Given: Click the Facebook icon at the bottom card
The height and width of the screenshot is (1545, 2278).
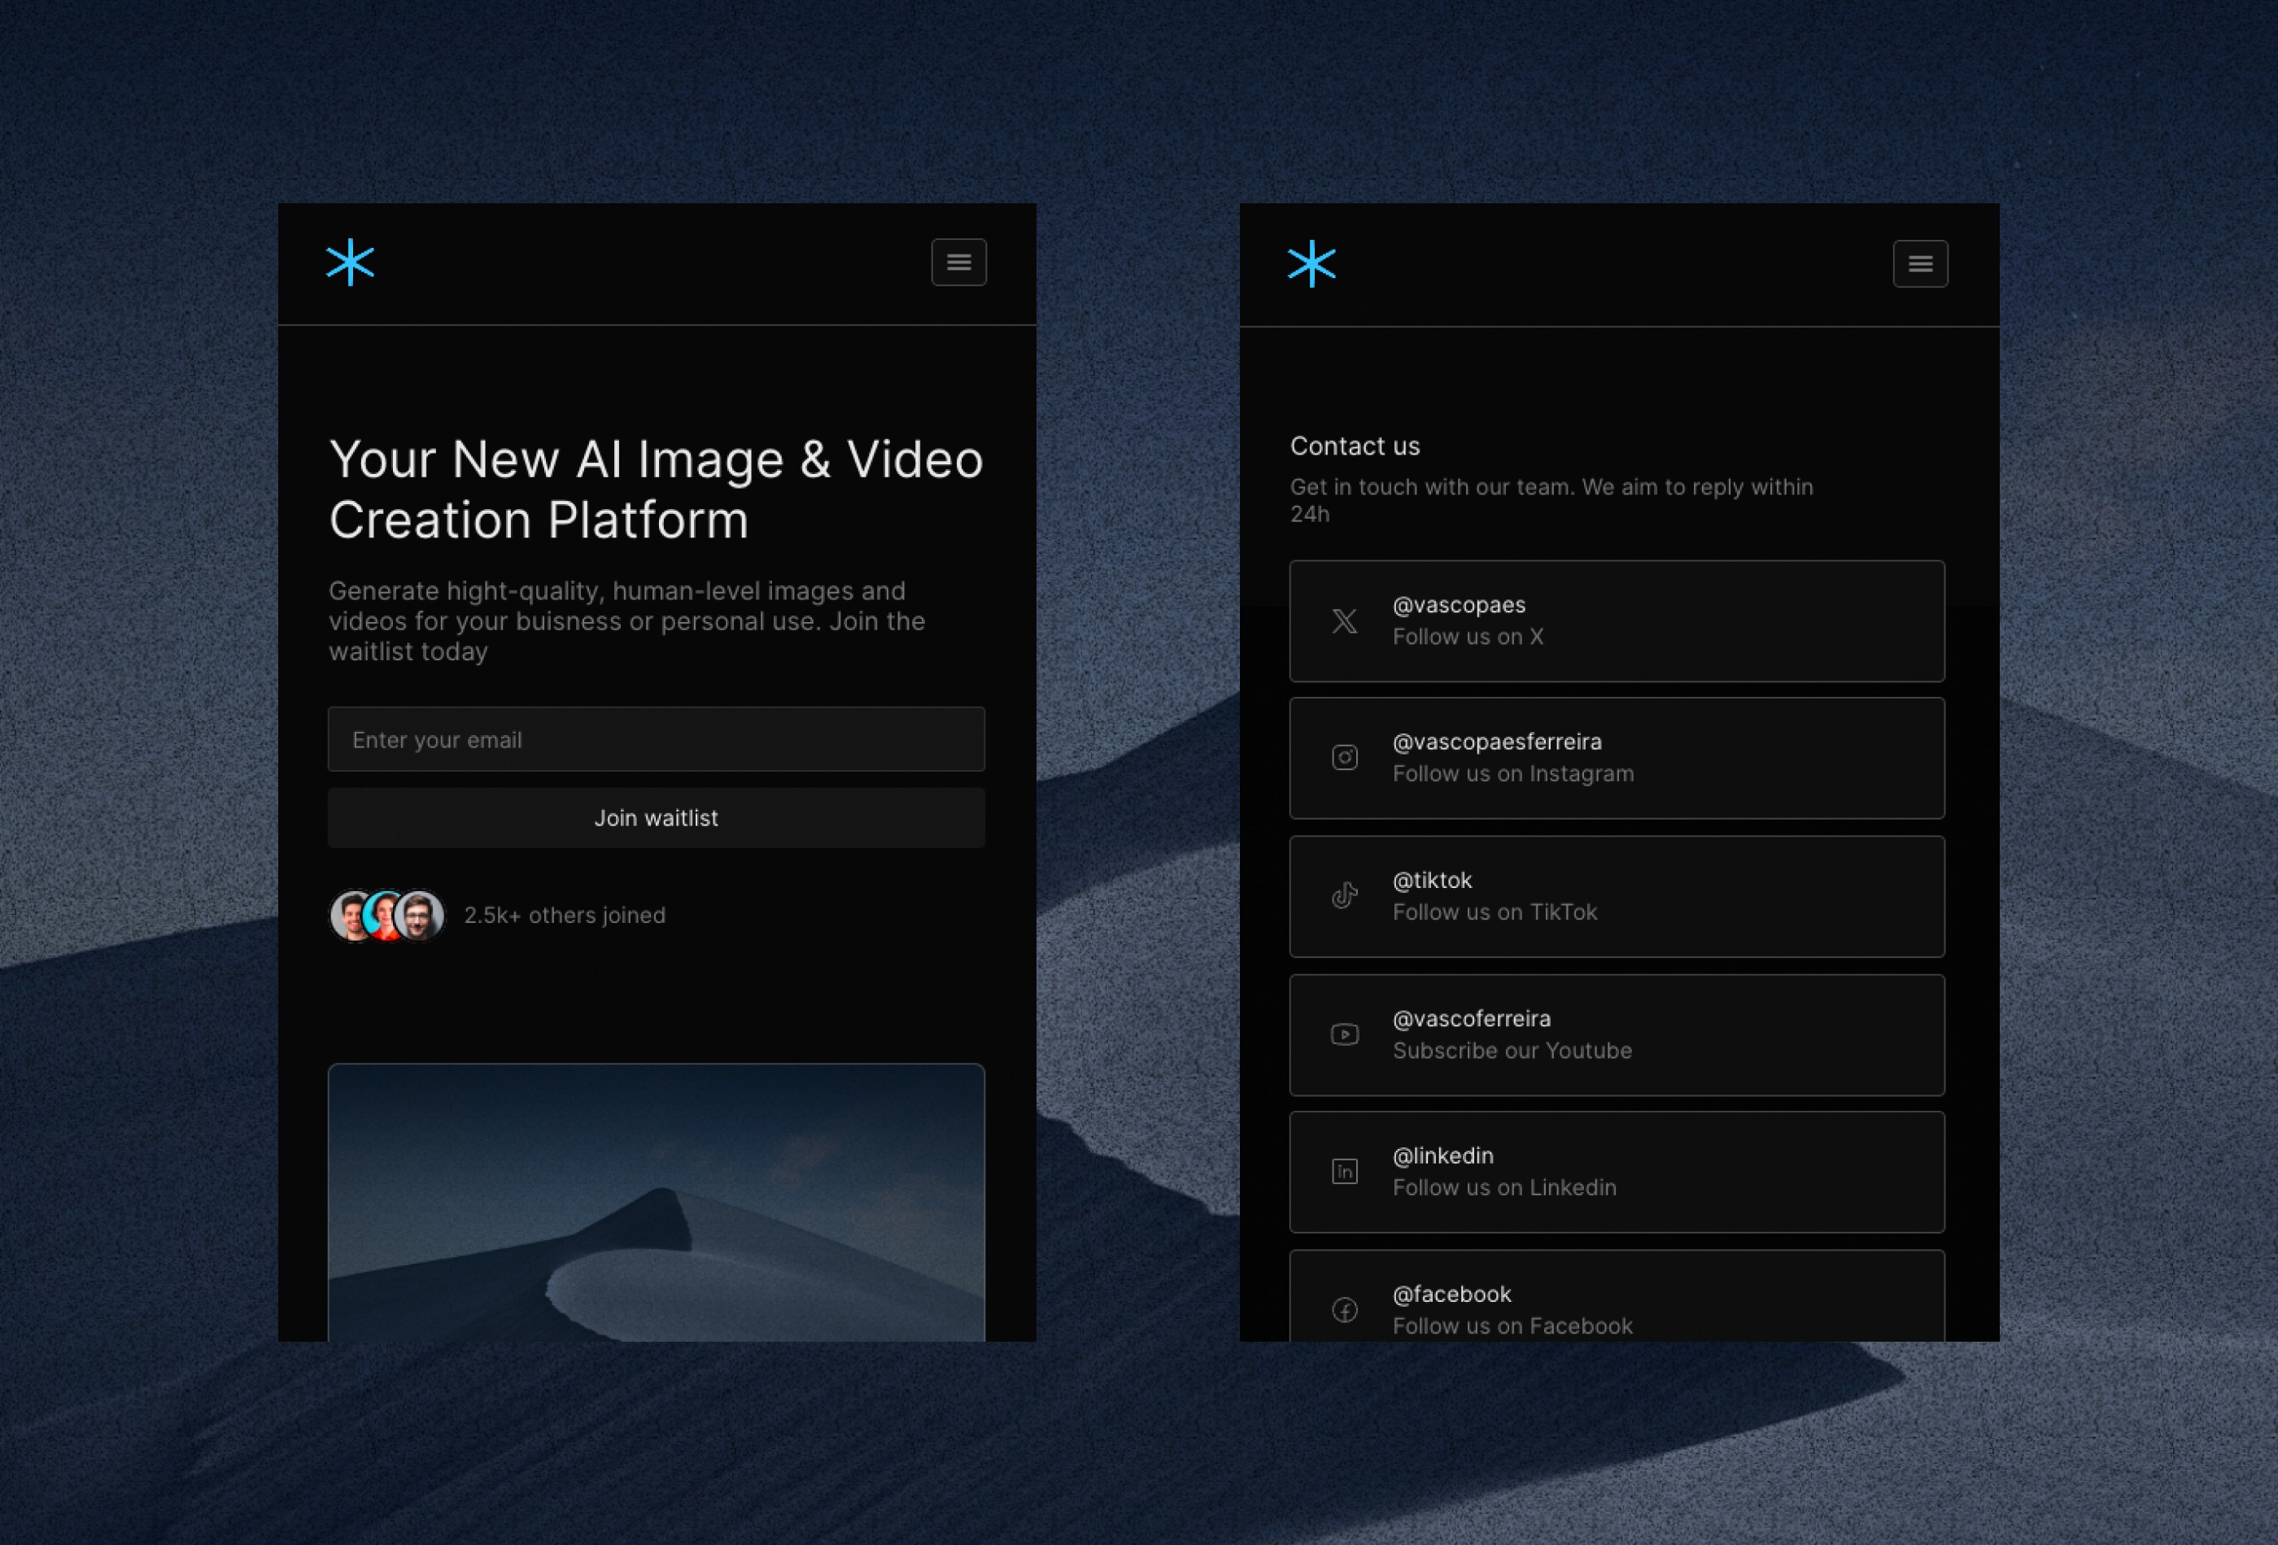Looking at the screenshot, I should pos(1345,1310).
